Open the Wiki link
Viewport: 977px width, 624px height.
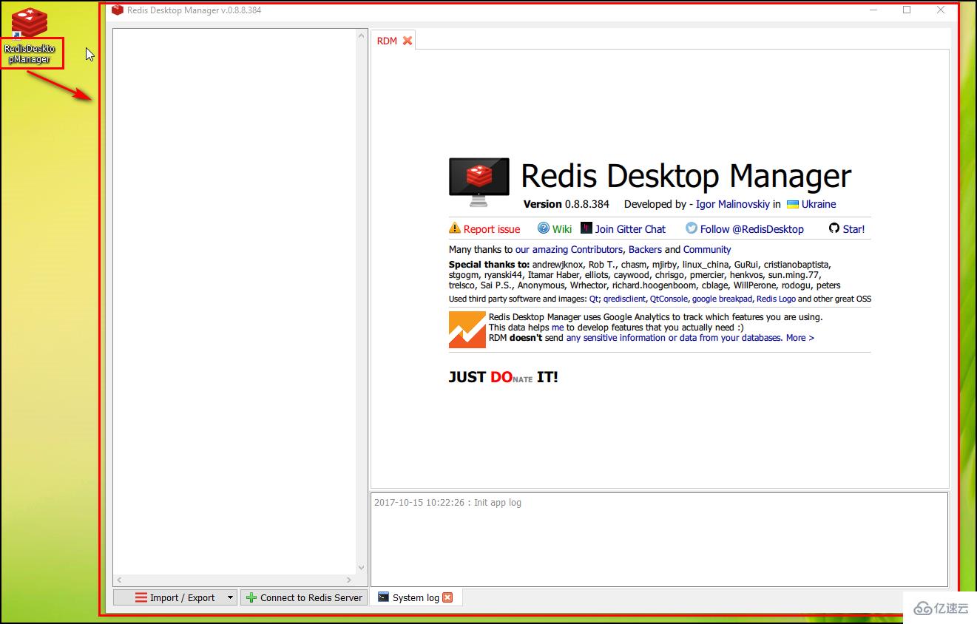tap(562, 229)
